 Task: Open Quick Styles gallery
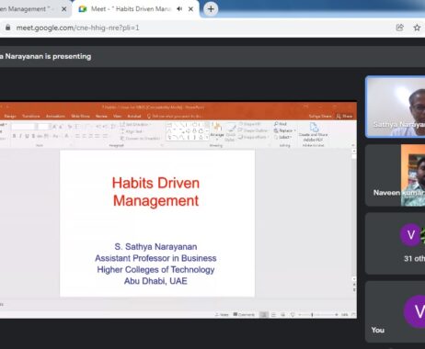[x=230, y=132]
